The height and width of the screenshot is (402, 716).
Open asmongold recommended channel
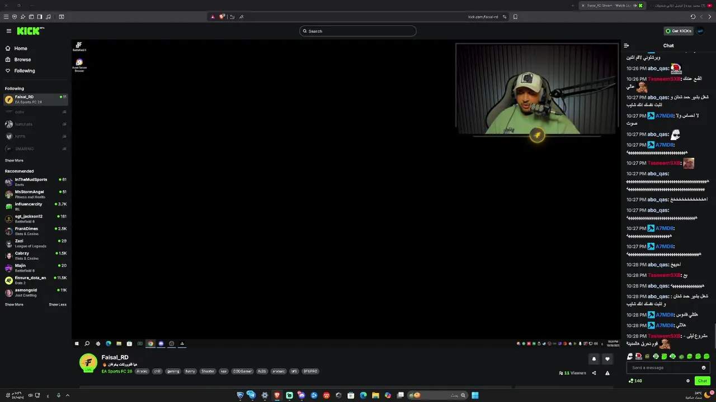pyautogui.click(x=36, y=293)
